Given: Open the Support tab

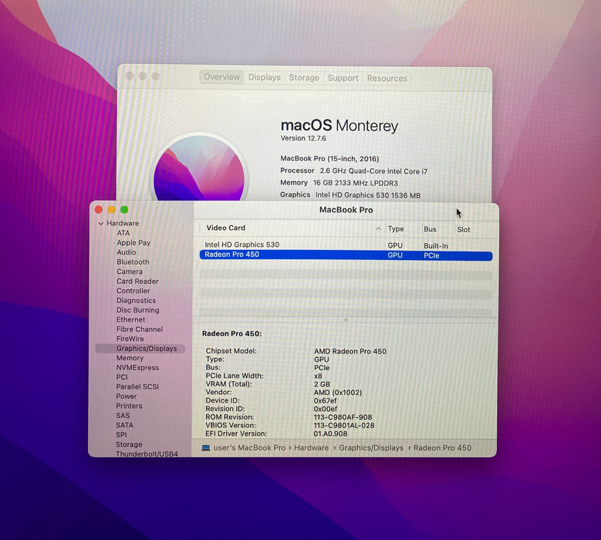Looking at the screenshot, I should tap(343, 78).
